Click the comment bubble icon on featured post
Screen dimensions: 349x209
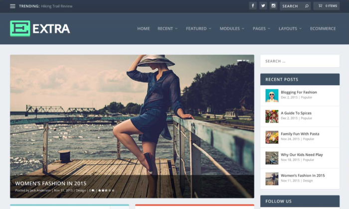pos(93,190)
